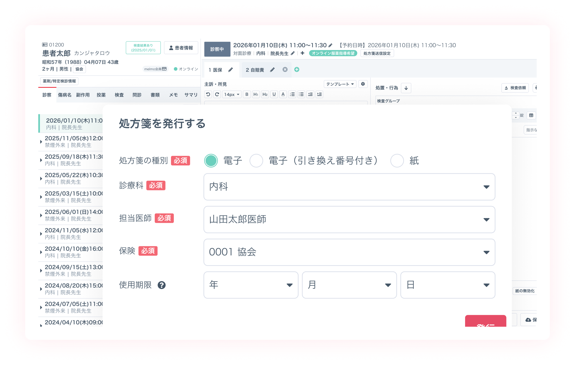
Task: Select 電子 prescription type radio button
Action: tap(211, 160)
